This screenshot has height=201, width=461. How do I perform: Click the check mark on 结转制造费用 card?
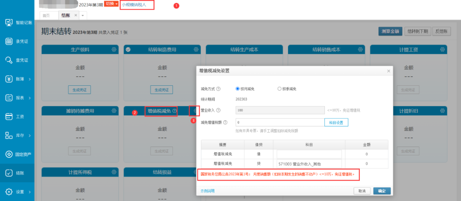(x=128, y=50)
